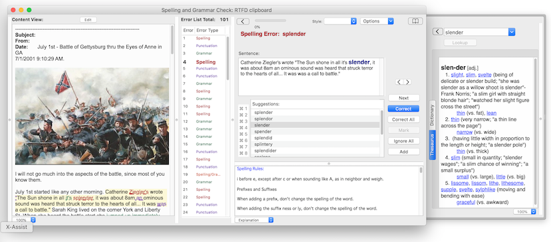Open the Explanation dropdown

254,220
